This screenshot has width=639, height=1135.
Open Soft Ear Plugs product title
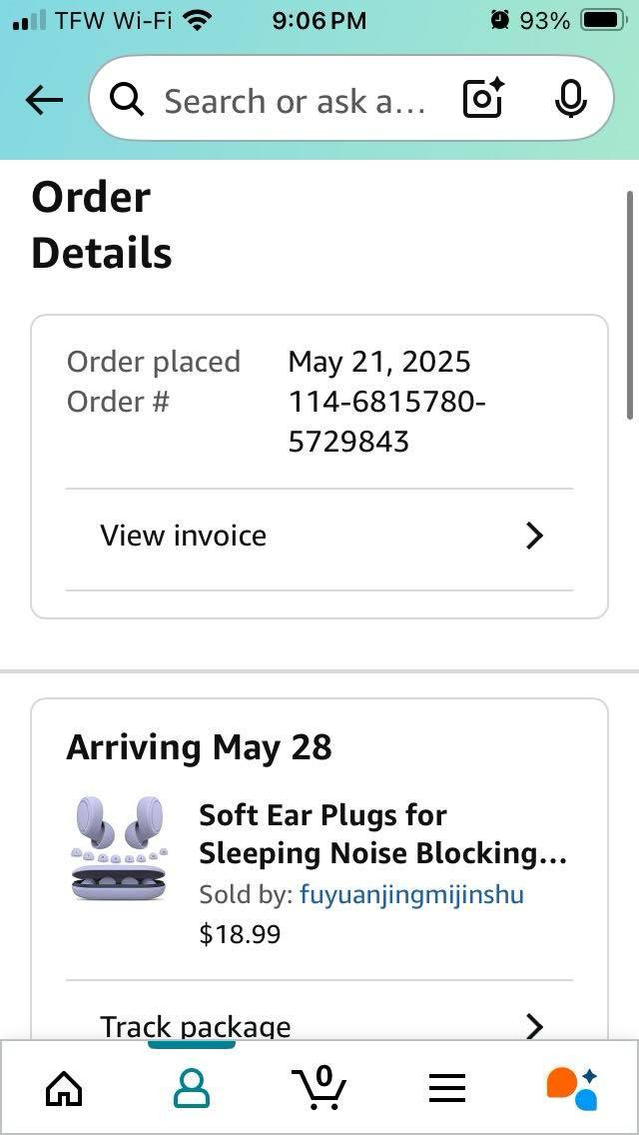pos(382,834)
